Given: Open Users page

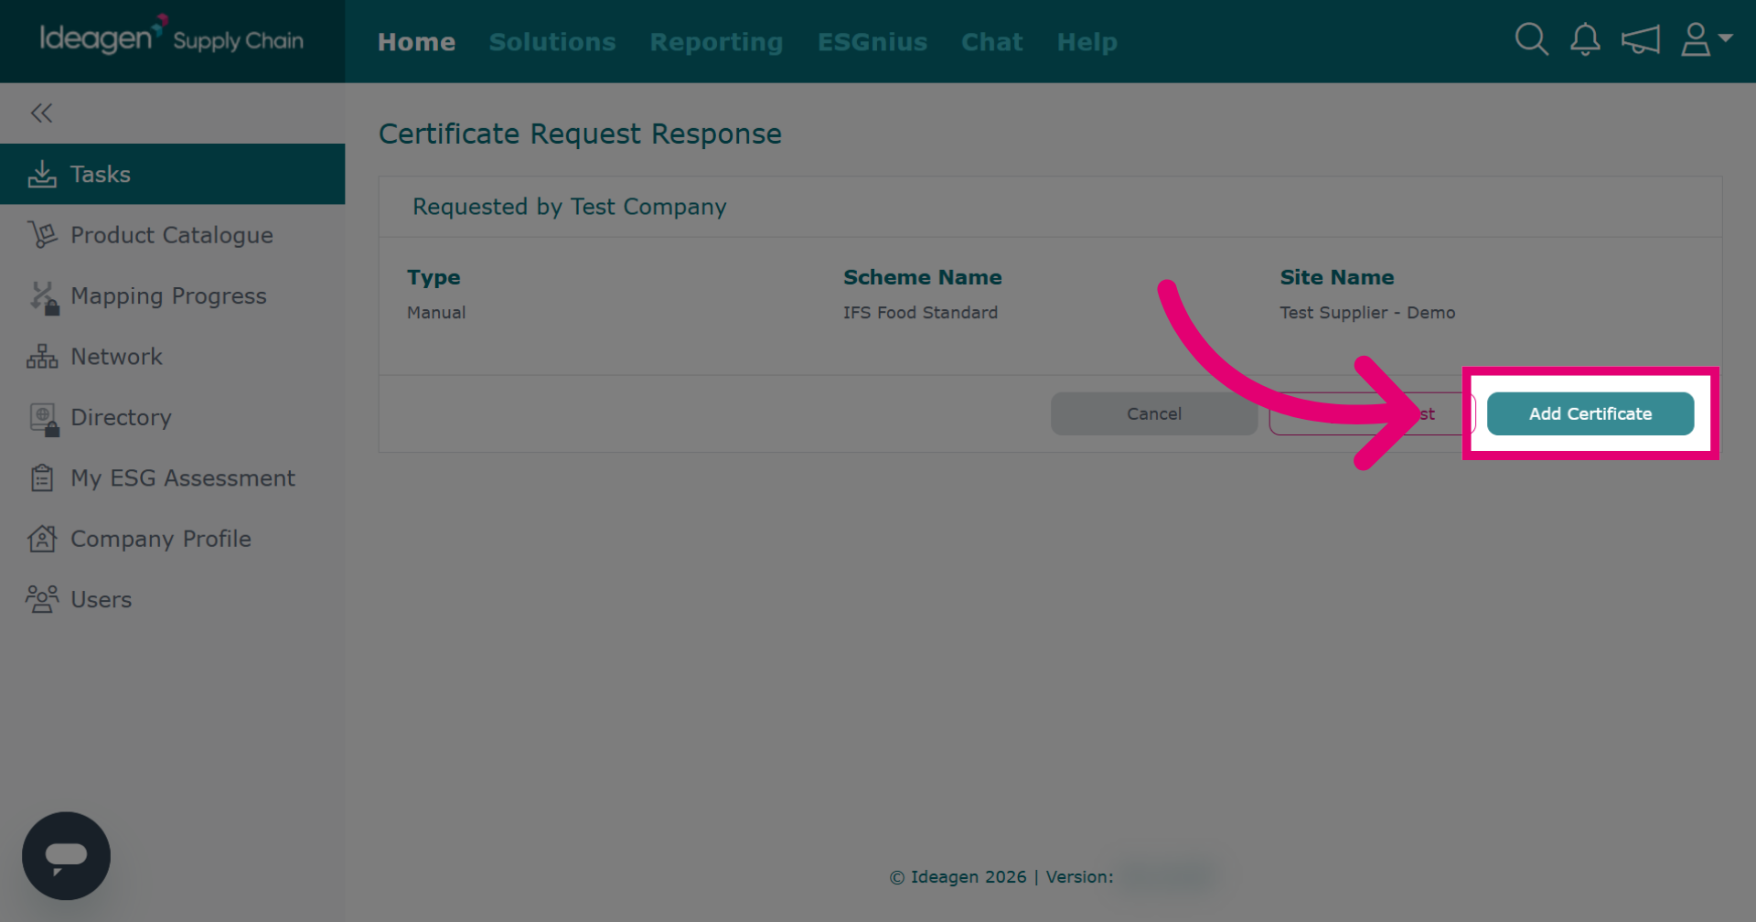Looking at the screenshot, I should tap(101, 599).
